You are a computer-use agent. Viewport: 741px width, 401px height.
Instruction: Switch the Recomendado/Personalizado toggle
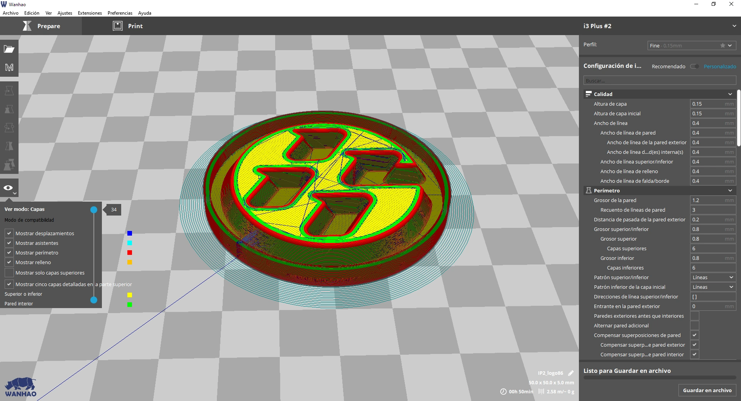[695, 66]
